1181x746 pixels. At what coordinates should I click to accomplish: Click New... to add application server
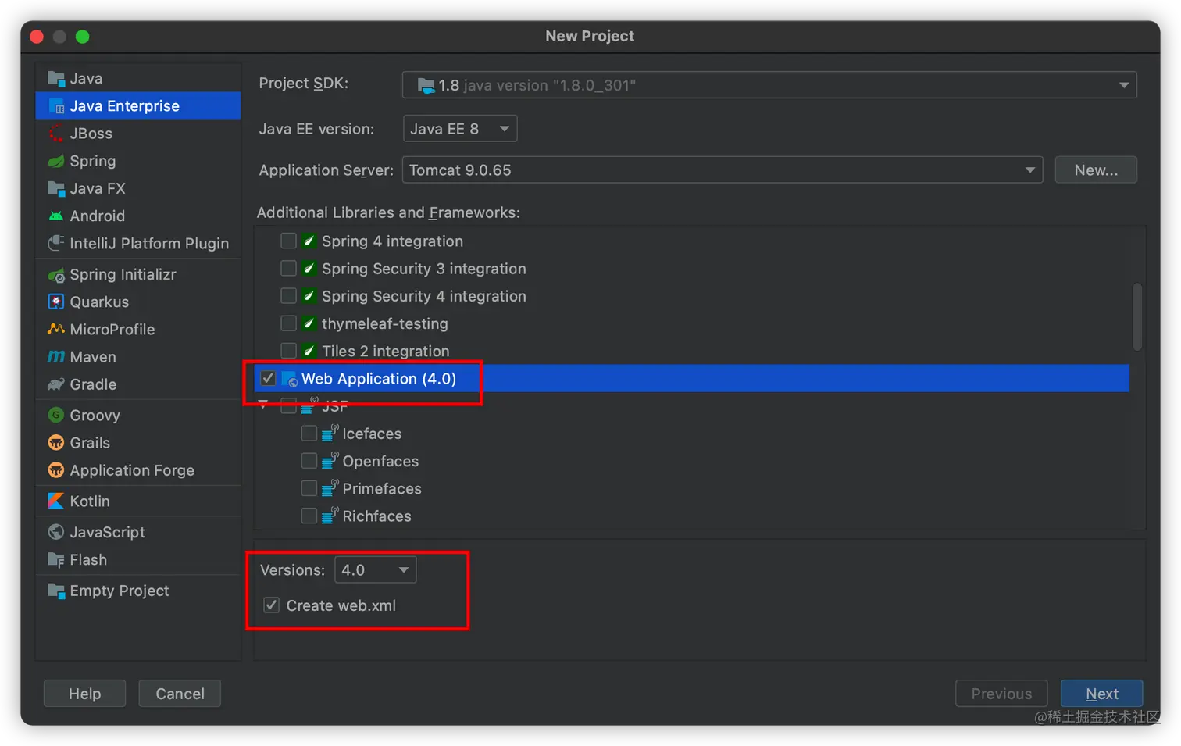click(1096, 170)
